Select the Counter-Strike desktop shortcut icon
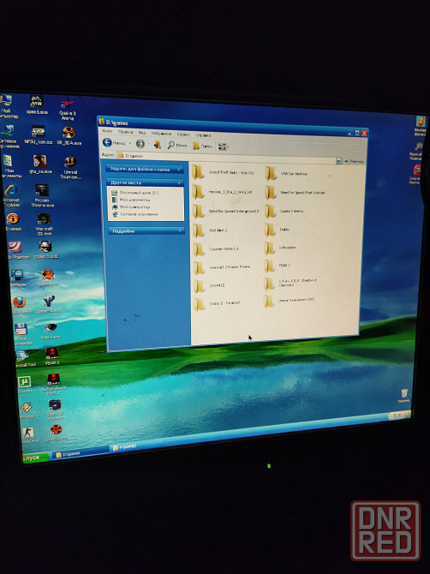 coord(28,435)
